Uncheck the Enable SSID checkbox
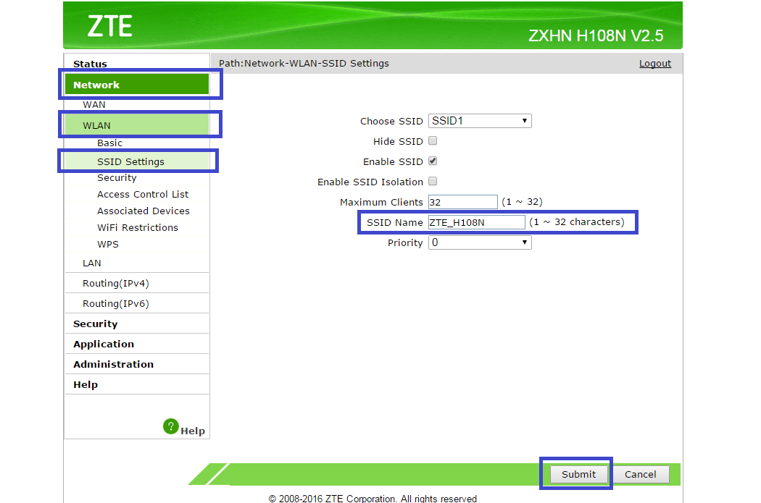Viewport: 761px width, 503px height. click(433, 161)
